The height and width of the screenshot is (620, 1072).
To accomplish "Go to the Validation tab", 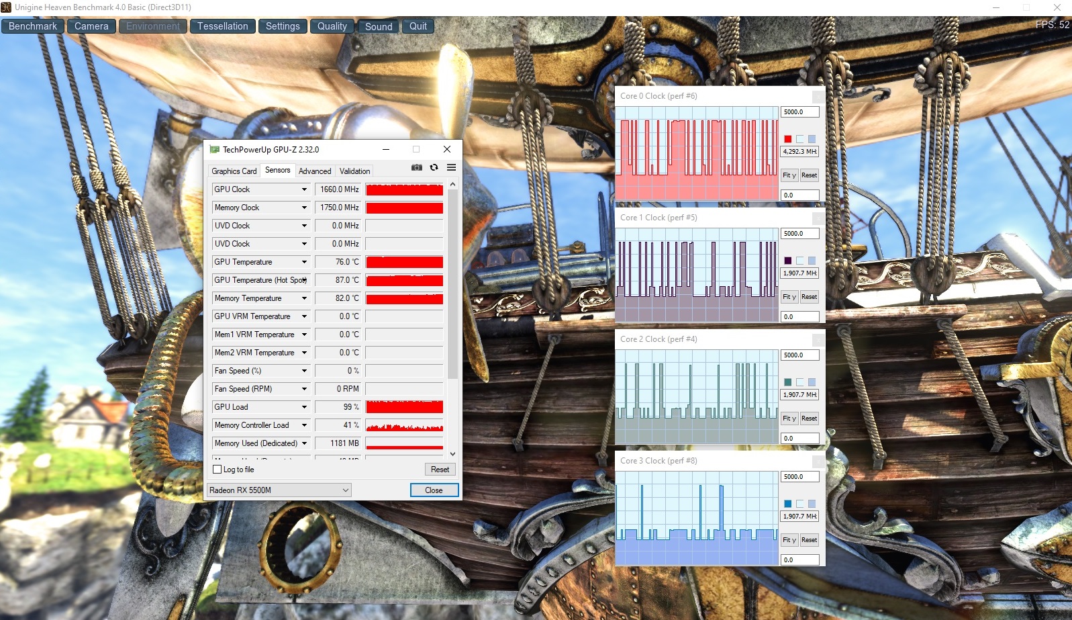I will [x=354, y=171].
